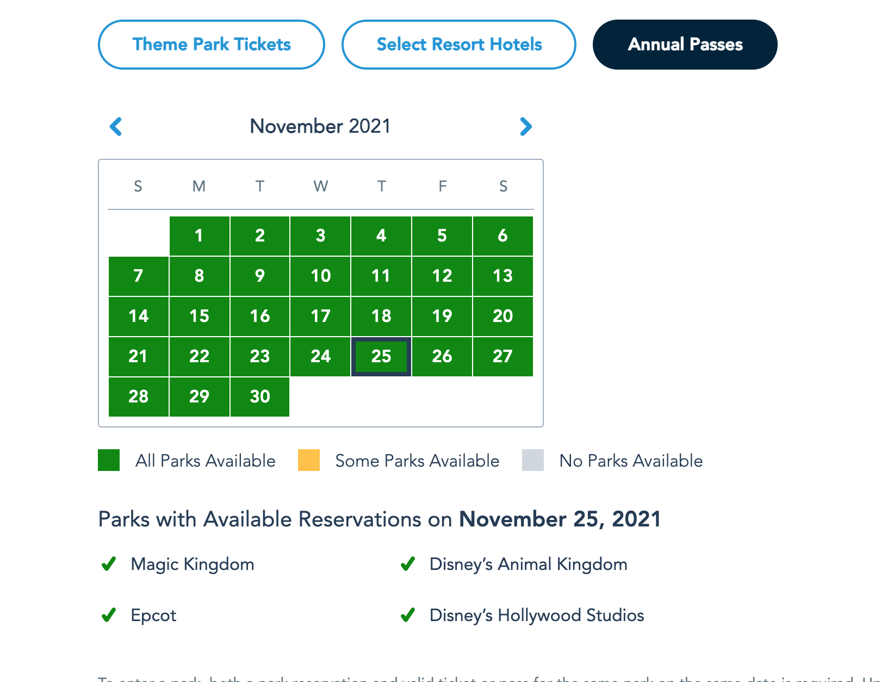Select the Annual Passes tab
This screenshot has width=881, height=682.
tap(685, 45)
